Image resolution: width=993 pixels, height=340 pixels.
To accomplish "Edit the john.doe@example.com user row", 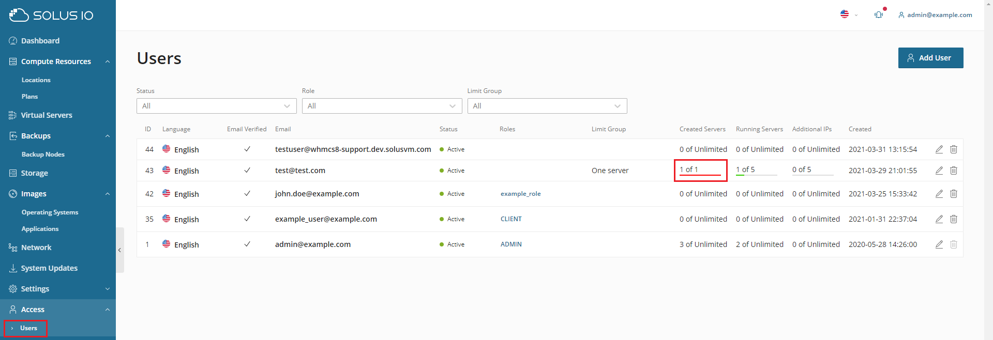I will pyautogui.click(x=939, y=194).
